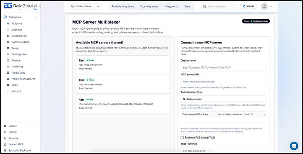
Task: Open the Library link
Action: click(x=13, y=126)
